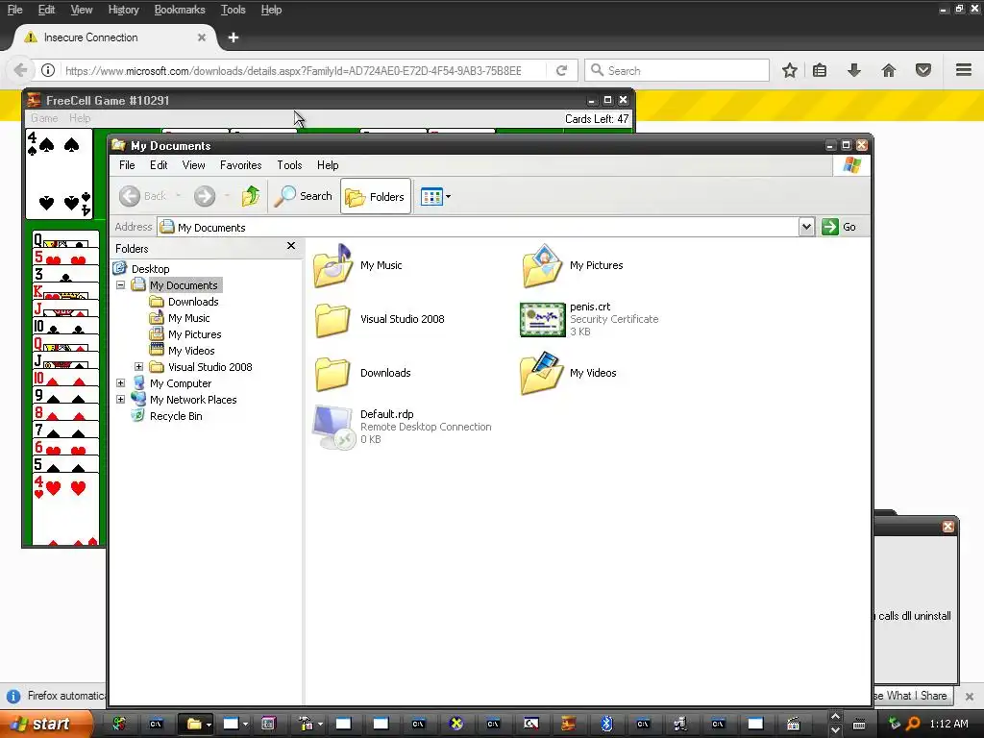Viewport: 984px width, 738px height.
Task: Select the My Videos folder icon
Action: (x=542, y=374)
